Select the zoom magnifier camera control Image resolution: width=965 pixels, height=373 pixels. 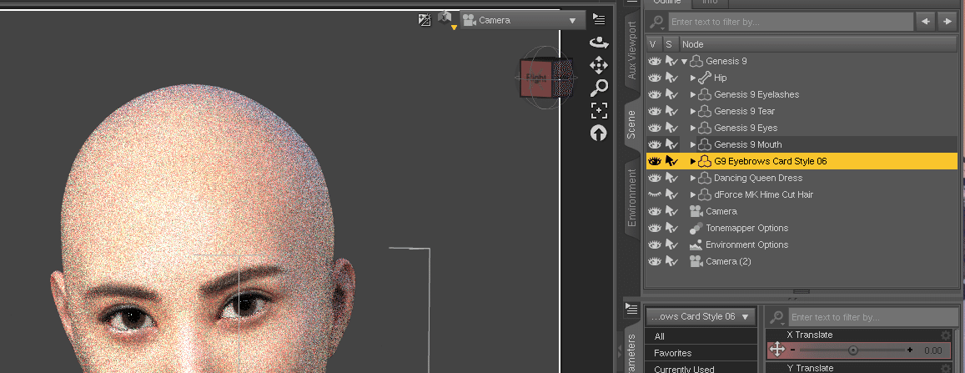[x=599, y=88]
